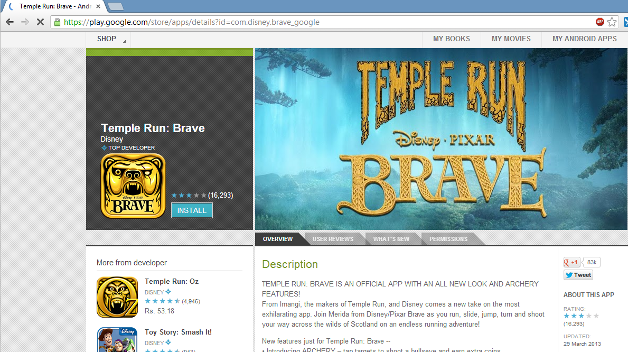Click the Adblock Plus extension icon
628x352 pixels.
(599, 22)
